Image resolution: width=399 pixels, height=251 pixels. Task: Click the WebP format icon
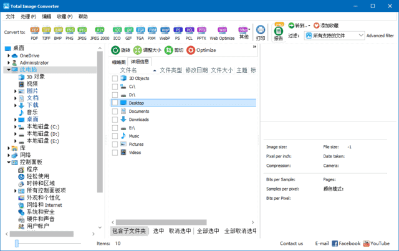click(165, 32)
